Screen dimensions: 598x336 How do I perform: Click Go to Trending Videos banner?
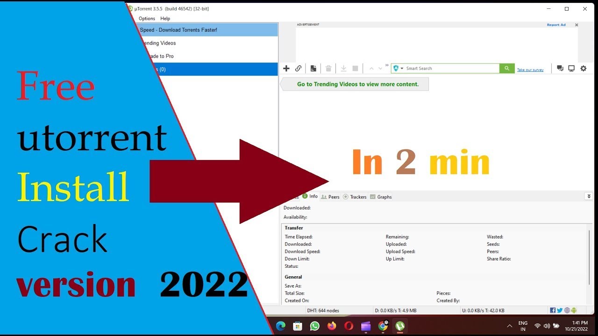(x=355, y=84)
